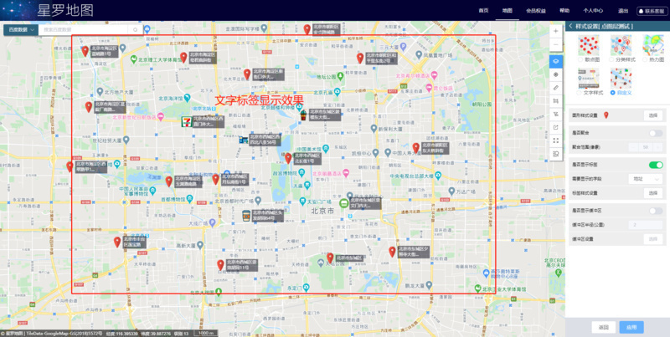The height and width of the screenshot is (337, 670).
Task: Click the 联系客服 button
Action: coord(652,11)
